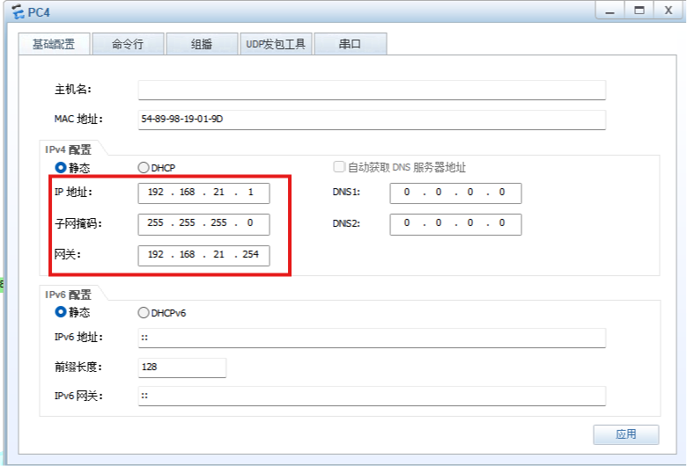Image resolution: width=687 pixels, height=466 pixels.
Task: Click the last octet of IP 地址
Action: (251, 192)
